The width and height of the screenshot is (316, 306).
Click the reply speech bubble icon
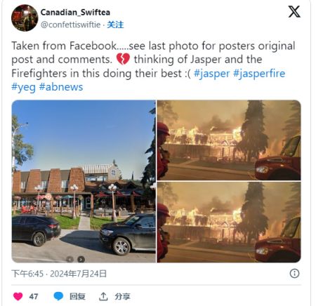pyautogui.click(x=58, y=296)
